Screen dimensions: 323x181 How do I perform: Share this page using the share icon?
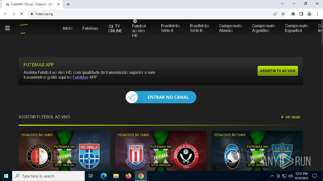[x=275, y=14]
